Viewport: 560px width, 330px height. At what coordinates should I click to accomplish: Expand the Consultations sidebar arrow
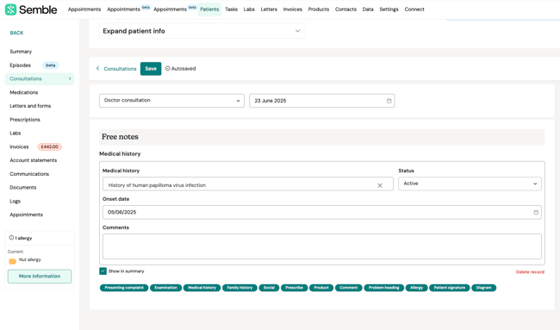[x=70, y=78]
